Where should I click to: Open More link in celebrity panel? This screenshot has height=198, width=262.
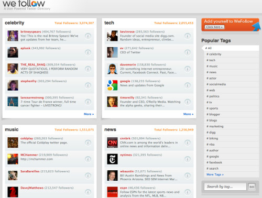pyautogui.click(x=89, y=114)
